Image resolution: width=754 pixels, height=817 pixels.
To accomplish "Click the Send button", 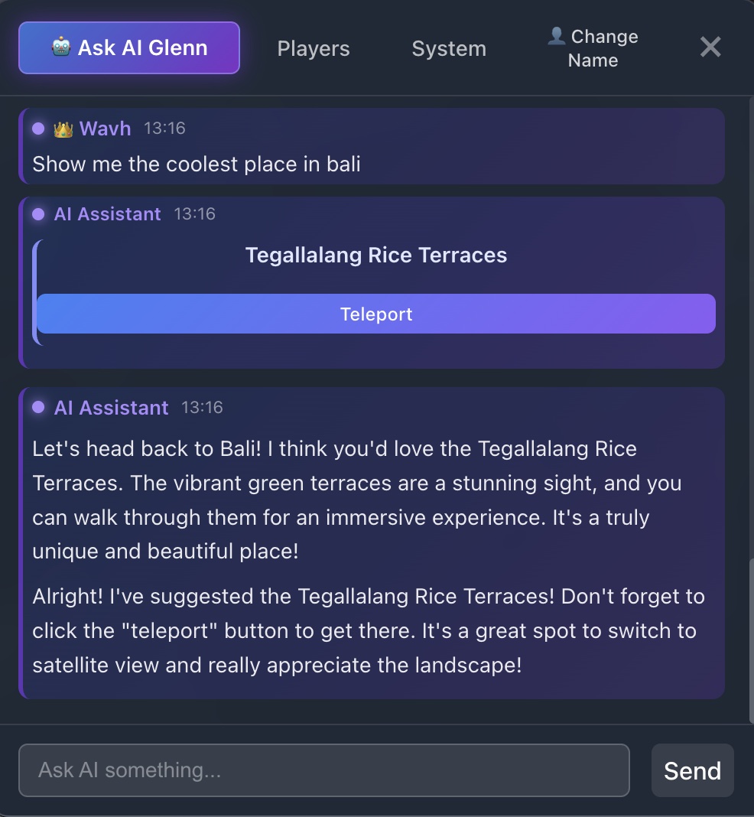I will coord(692,770).
